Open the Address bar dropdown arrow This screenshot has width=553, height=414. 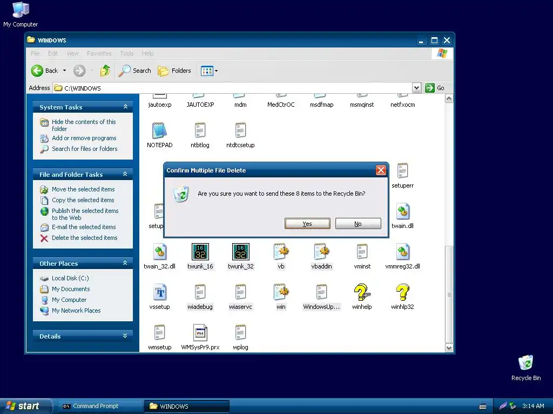[416, 88]
